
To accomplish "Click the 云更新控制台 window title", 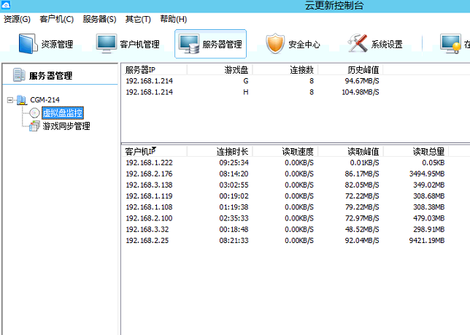I will (x=334, y=5).
